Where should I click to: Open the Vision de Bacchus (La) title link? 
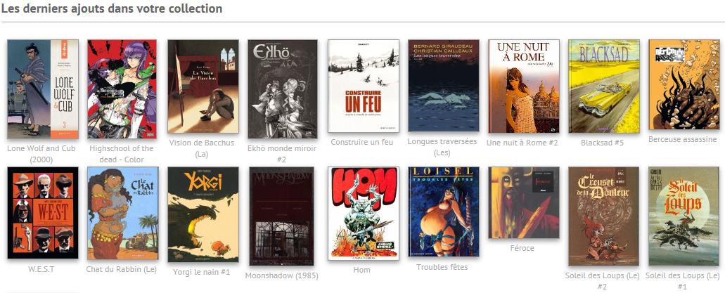coord(202,148)
